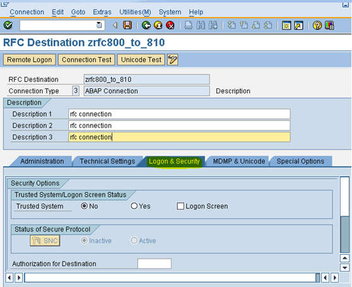
Task: Click the Description 2 input field
Action: coord(179,126)
